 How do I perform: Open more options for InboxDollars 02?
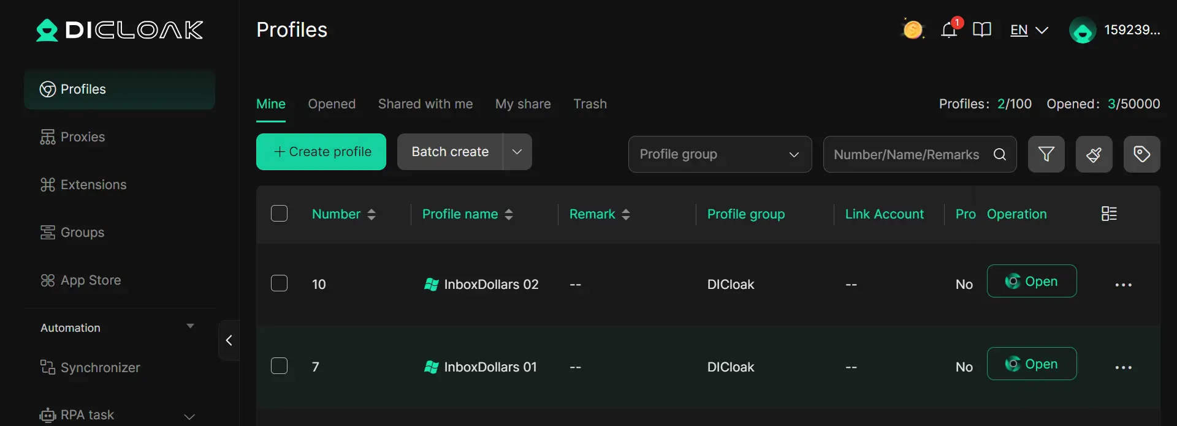[x=1123, y=285]
